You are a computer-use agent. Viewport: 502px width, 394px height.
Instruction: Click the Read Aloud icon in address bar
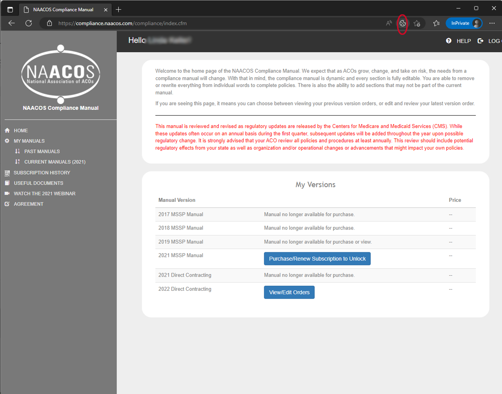coord(389,23)
